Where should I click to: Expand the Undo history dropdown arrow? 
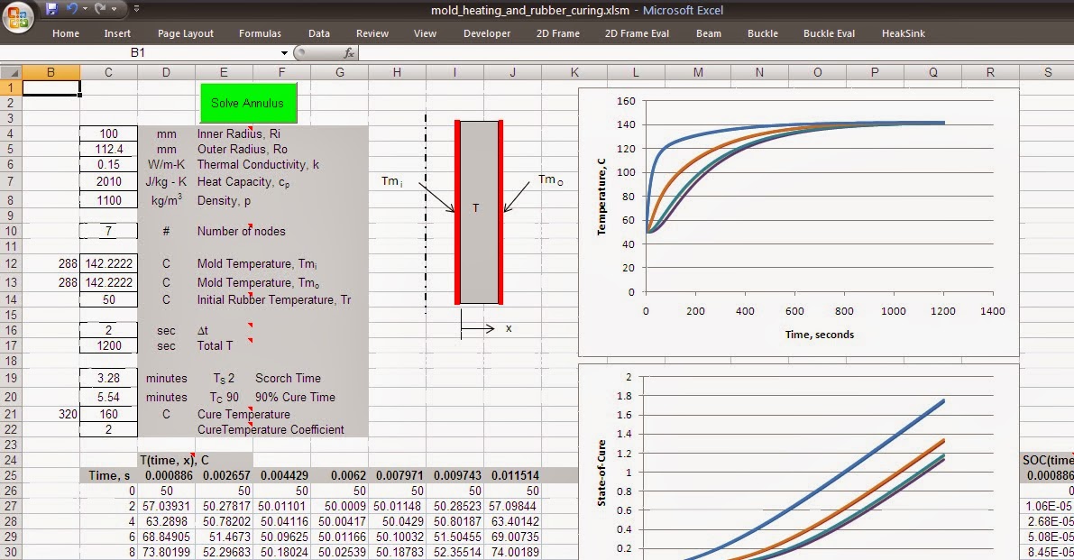(85, 8)
